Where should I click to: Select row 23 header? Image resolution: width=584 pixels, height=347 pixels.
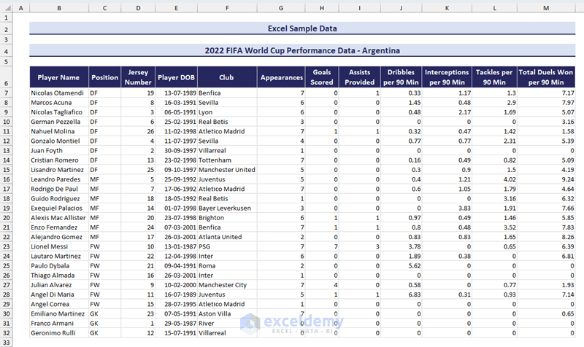[x=6, y=246]
